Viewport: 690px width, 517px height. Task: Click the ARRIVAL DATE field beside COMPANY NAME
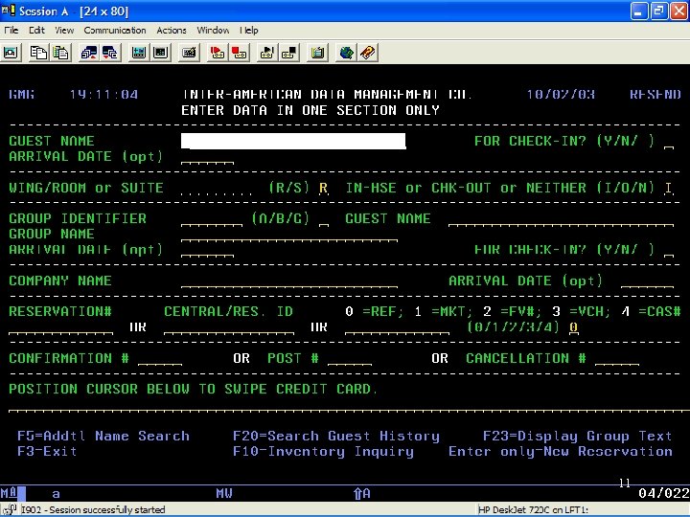(x=647, y=281)
